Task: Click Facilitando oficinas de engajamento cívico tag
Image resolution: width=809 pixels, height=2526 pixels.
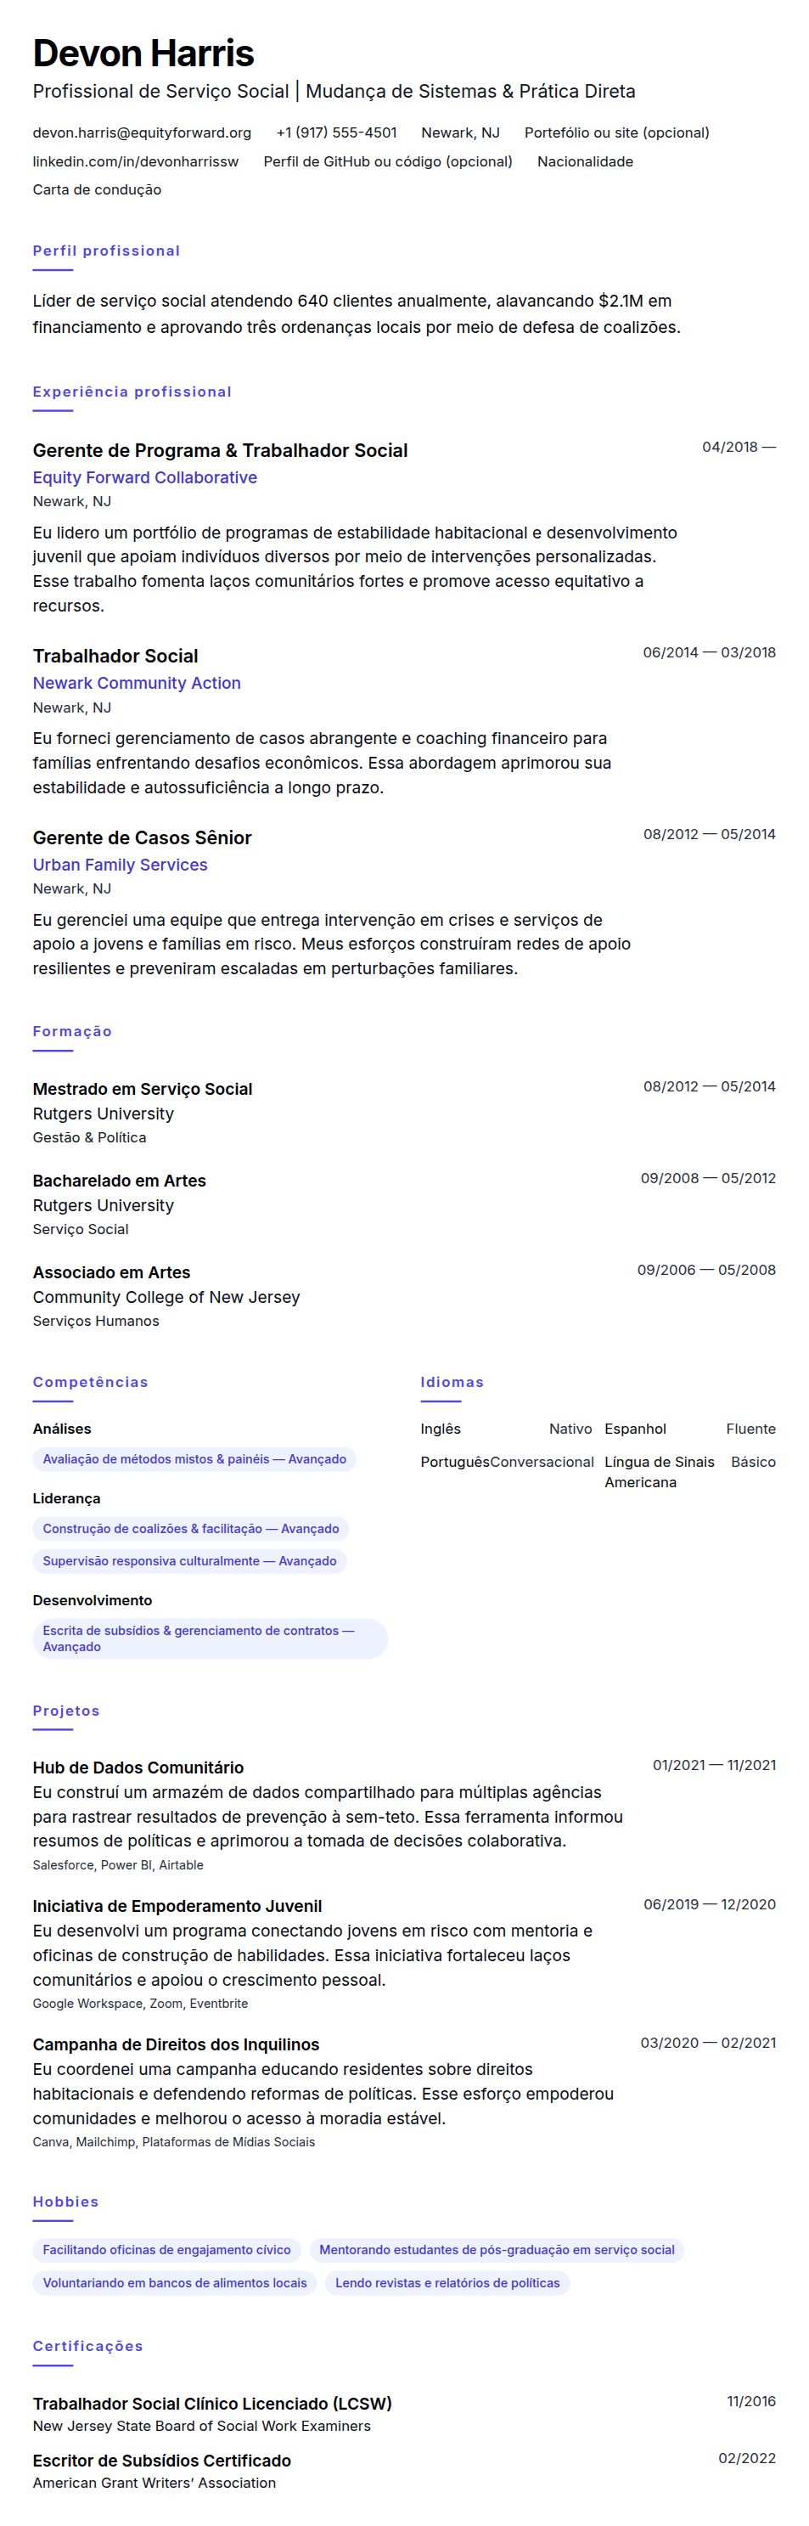Action: (x=166, y=2249)
